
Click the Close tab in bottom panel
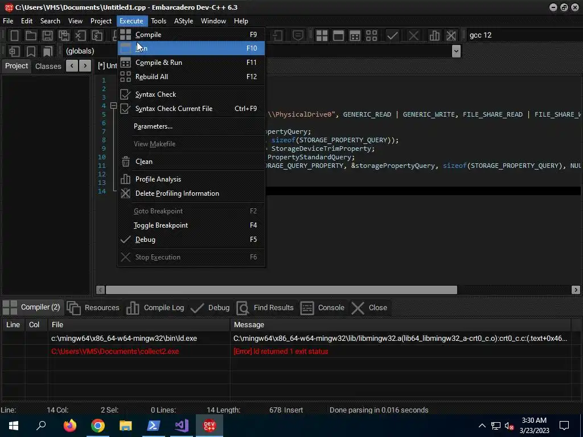[369, 308]
